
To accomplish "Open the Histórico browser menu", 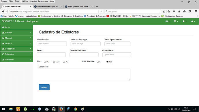I will 24,1.
